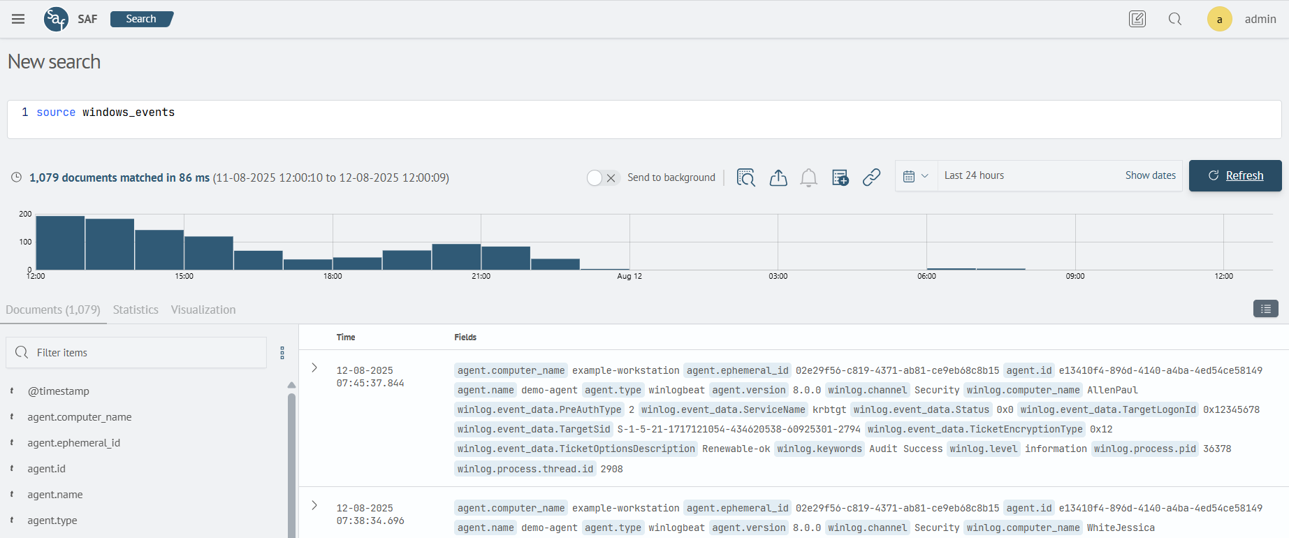Click the WhiteJessica computer name value

[x=1121, y=528]
